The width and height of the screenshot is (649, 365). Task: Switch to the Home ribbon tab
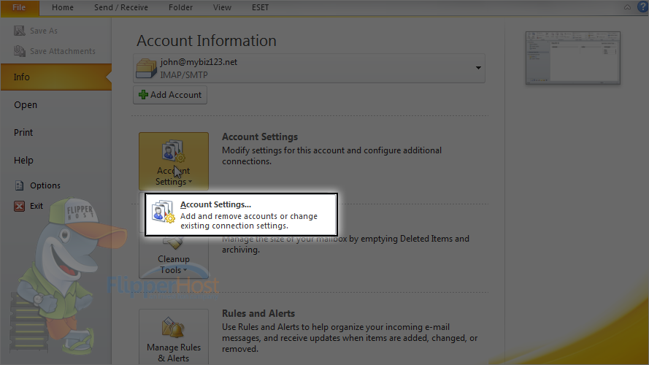(x=63, y=7)
